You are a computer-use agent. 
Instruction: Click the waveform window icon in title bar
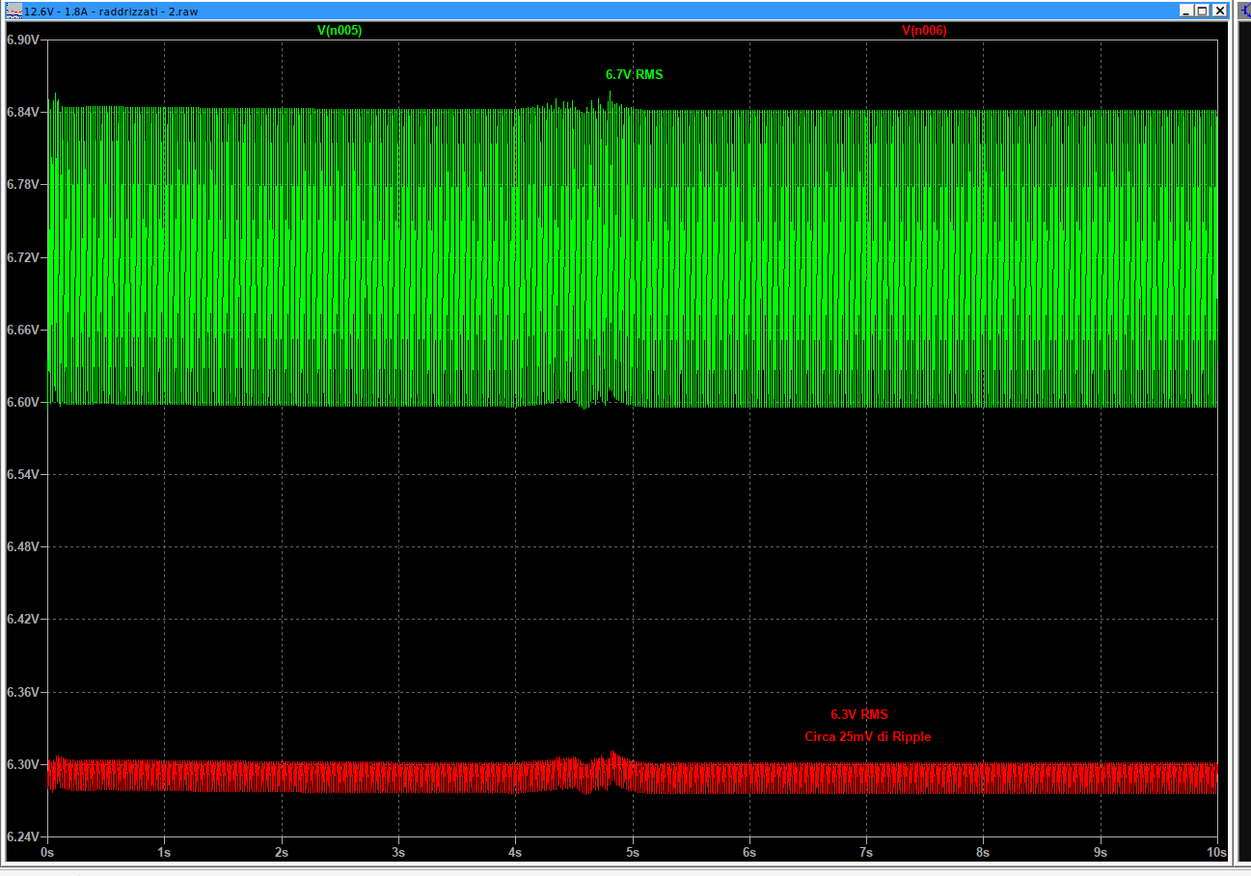pyautogui.click(x=14, y=11)
